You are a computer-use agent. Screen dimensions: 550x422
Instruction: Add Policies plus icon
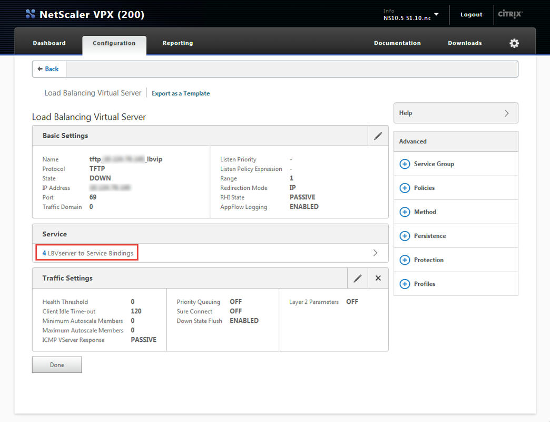point(405,188)
